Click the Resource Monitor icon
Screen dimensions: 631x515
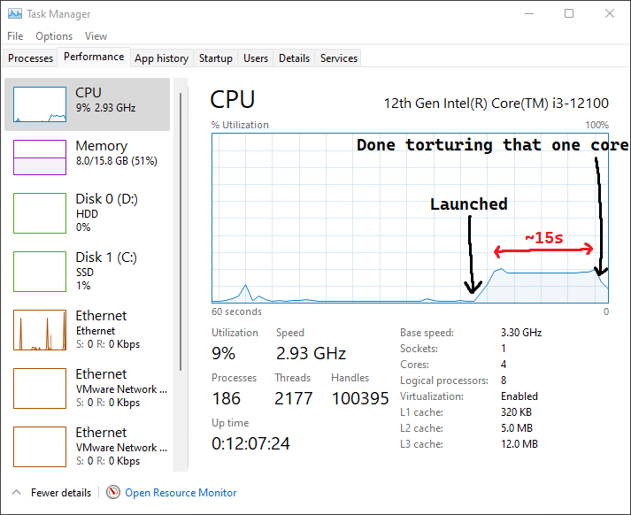click(x=113, y=493)
